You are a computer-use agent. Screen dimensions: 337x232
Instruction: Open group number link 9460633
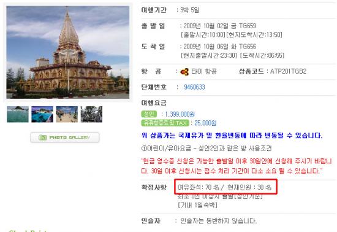pos(194,87)
